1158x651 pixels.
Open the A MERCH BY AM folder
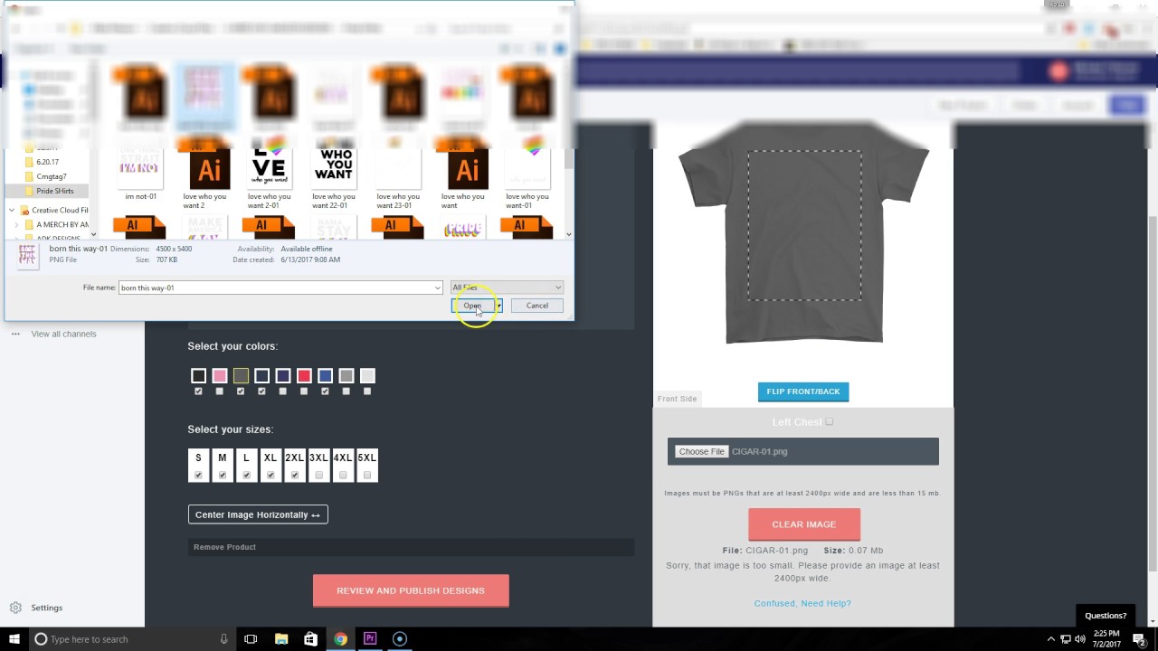tap(62, 224)
